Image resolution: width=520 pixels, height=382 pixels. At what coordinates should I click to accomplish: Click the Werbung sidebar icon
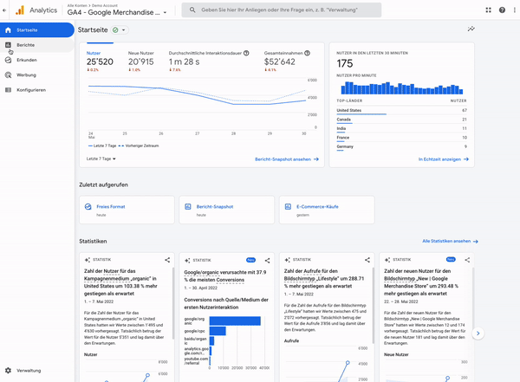9,74
